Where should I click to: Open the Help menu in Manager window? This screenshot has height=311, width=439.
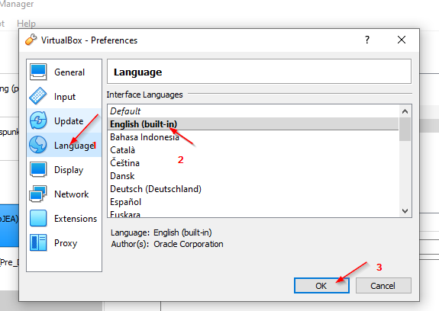(26, 24)
